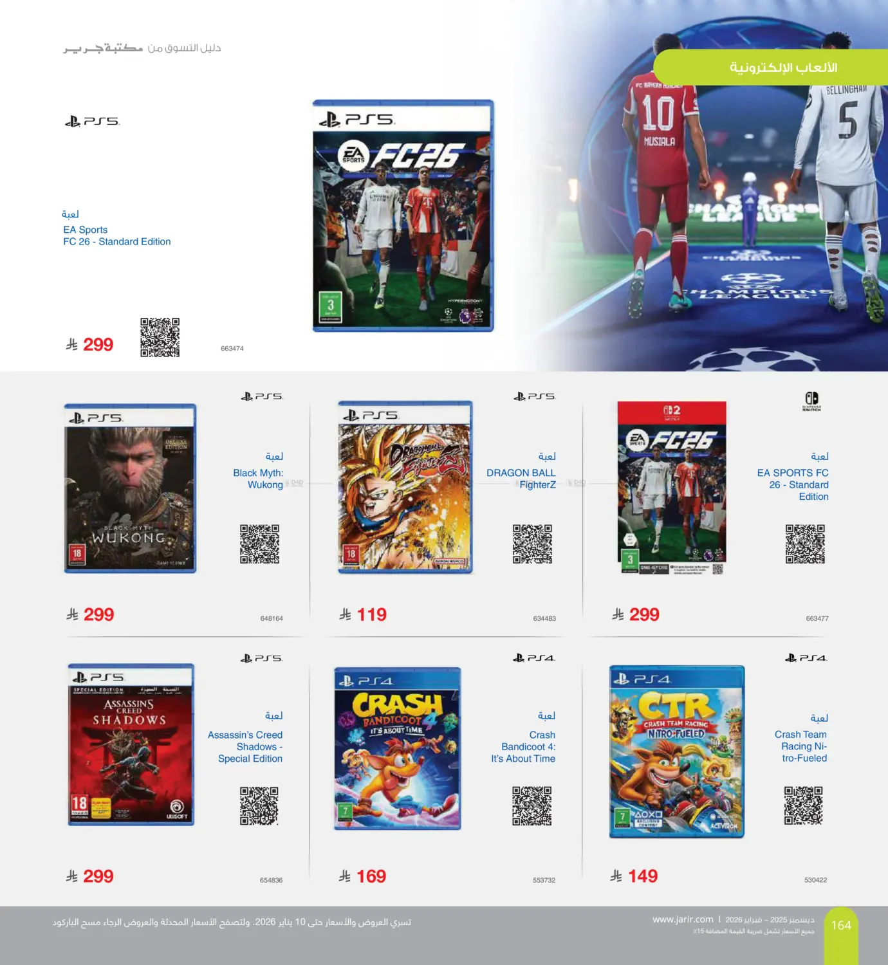Click the Assassin's Creed Shadows Special Edition title
Viewport: 888px width, 965px height.
(x=245, y=747)
